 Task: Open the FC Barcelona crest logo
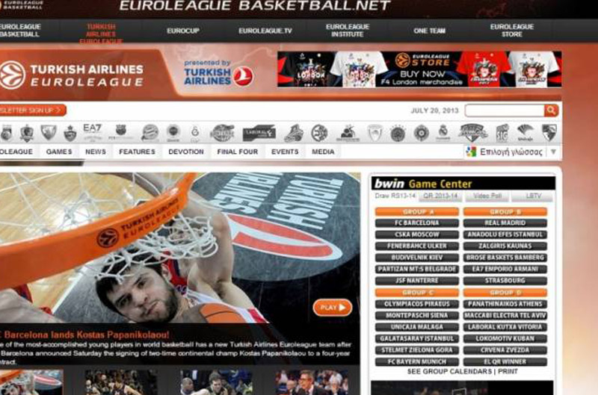pyautogui.click(x=121, y=132)
